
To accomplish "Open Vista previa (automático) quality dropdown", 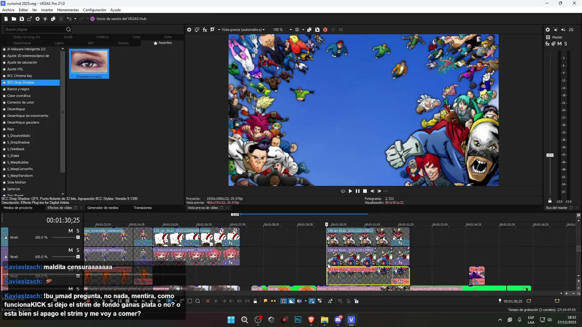I will pos(243,30).
